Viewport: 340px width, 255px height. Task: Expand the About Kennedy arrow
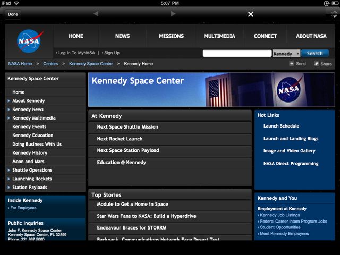tap(8, 101)
